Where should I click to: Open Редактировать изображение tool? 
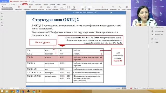[30, 8]
